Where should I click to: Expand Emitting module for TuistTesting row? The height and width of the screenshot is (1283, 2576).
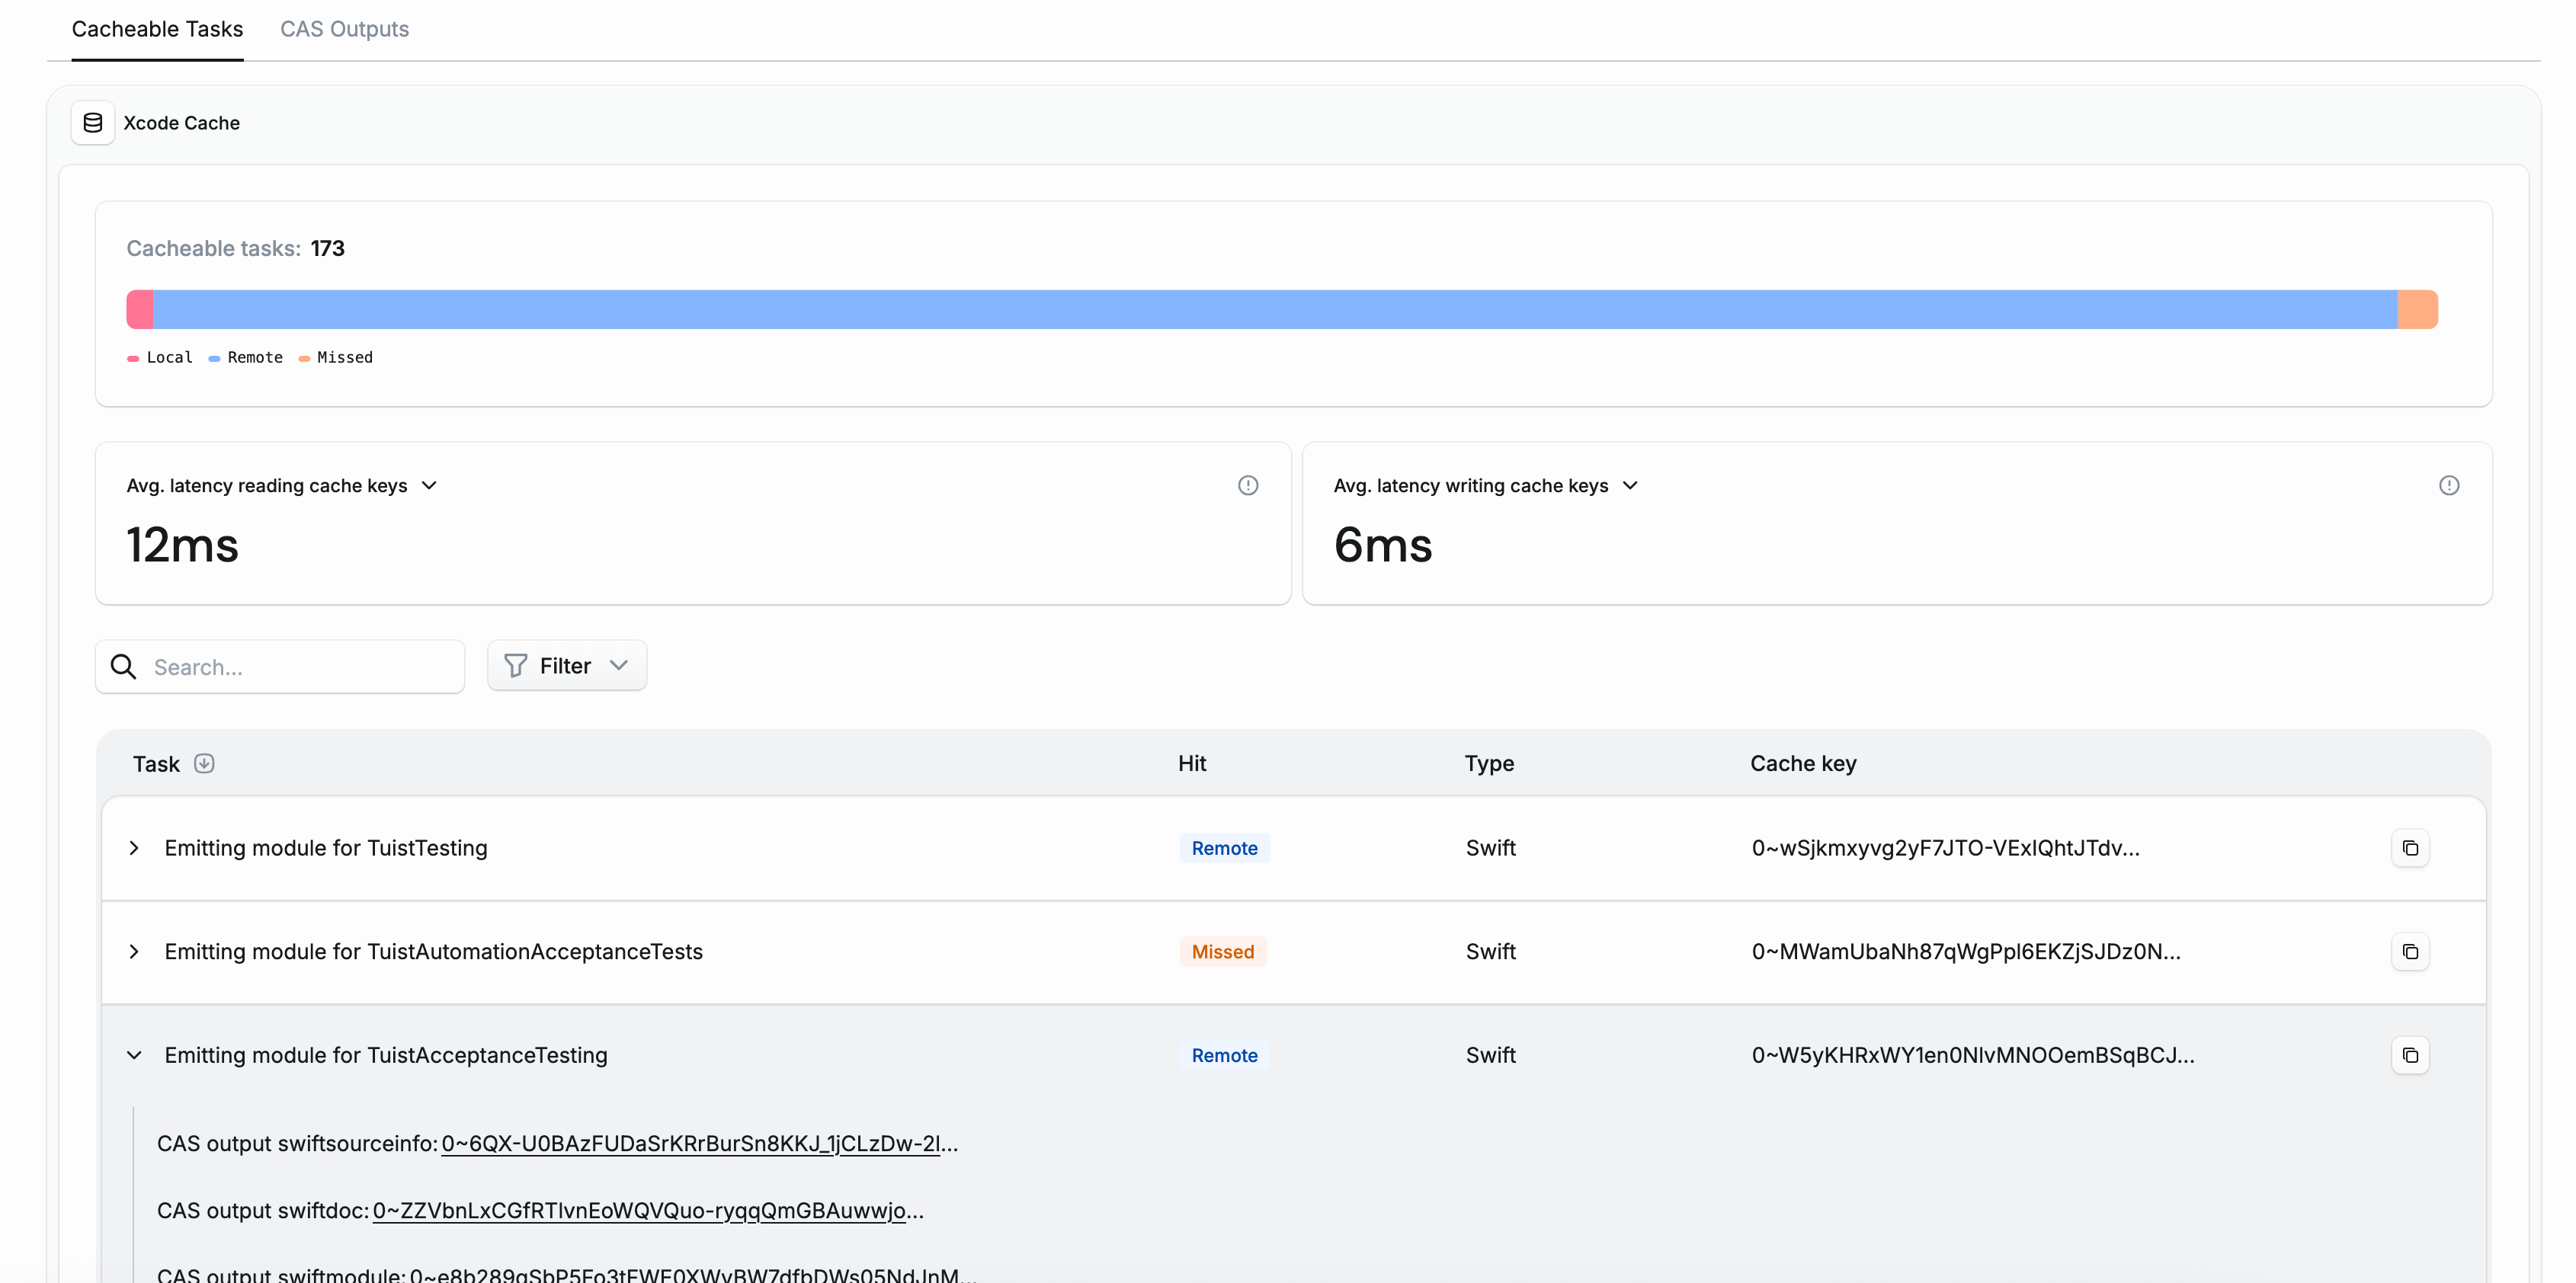click(134, 848)
